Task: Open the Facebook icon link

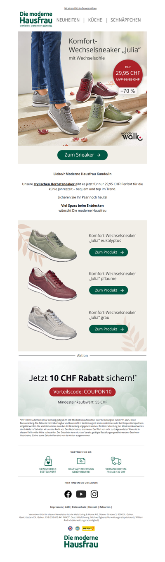Action: point(68,494)
